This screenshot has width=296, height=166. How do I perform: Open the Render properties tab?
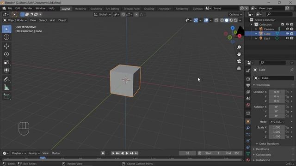coord(248,79)
